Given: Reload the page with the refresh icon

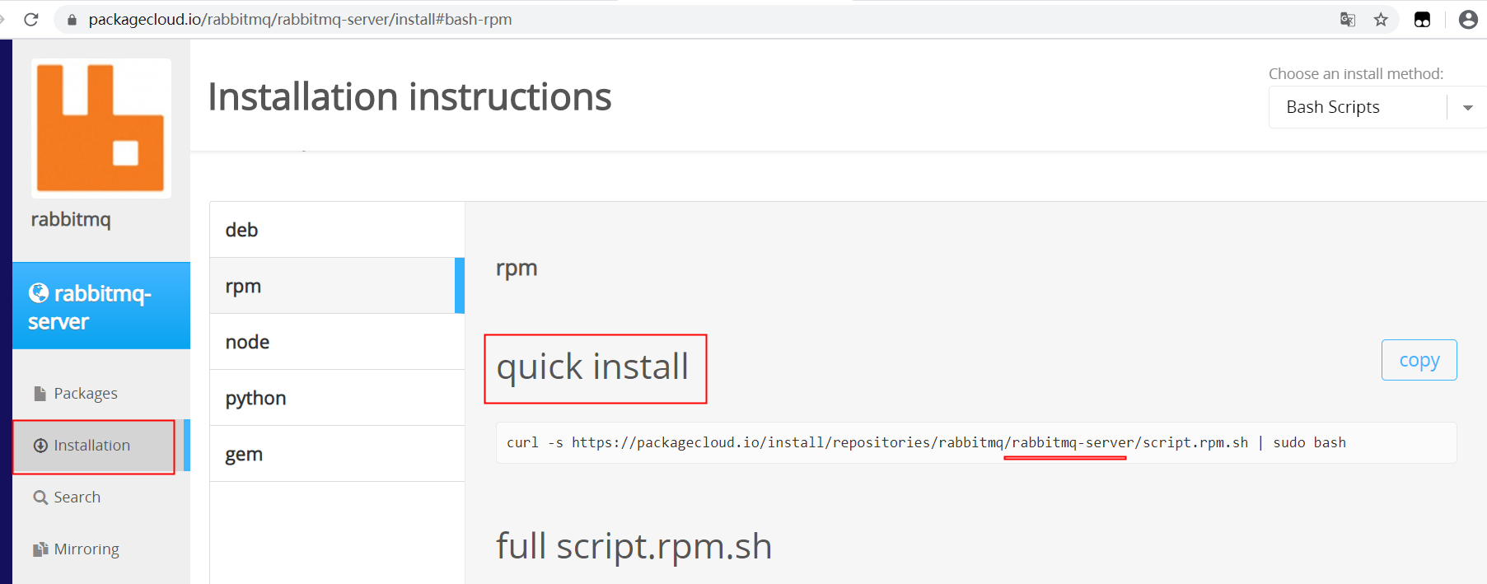Looking at the screenshot, I should click(x=31, y=19).
